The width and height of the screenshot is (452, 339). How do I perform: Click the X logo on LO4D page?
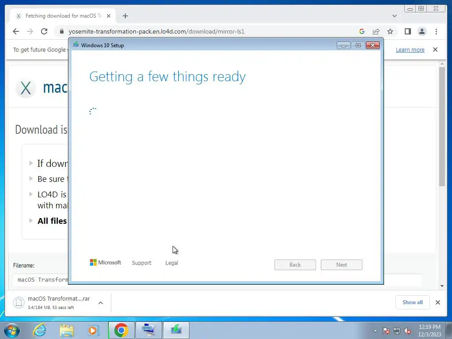click(x=26, y=88)
